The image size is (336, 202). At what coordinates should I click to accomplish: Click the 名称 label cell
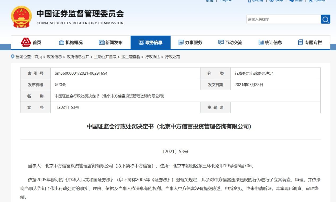click(x=36, y=96)
